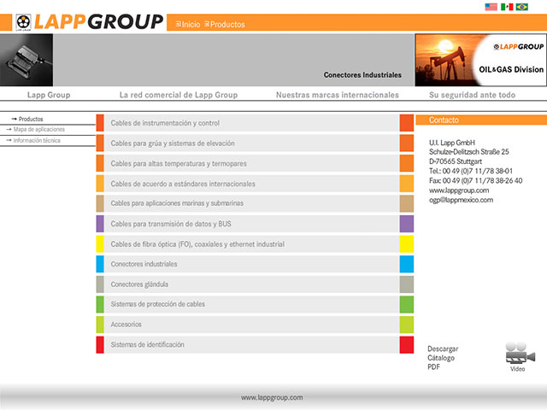Open Información técnica in sidebar

[x=33, y=140]
